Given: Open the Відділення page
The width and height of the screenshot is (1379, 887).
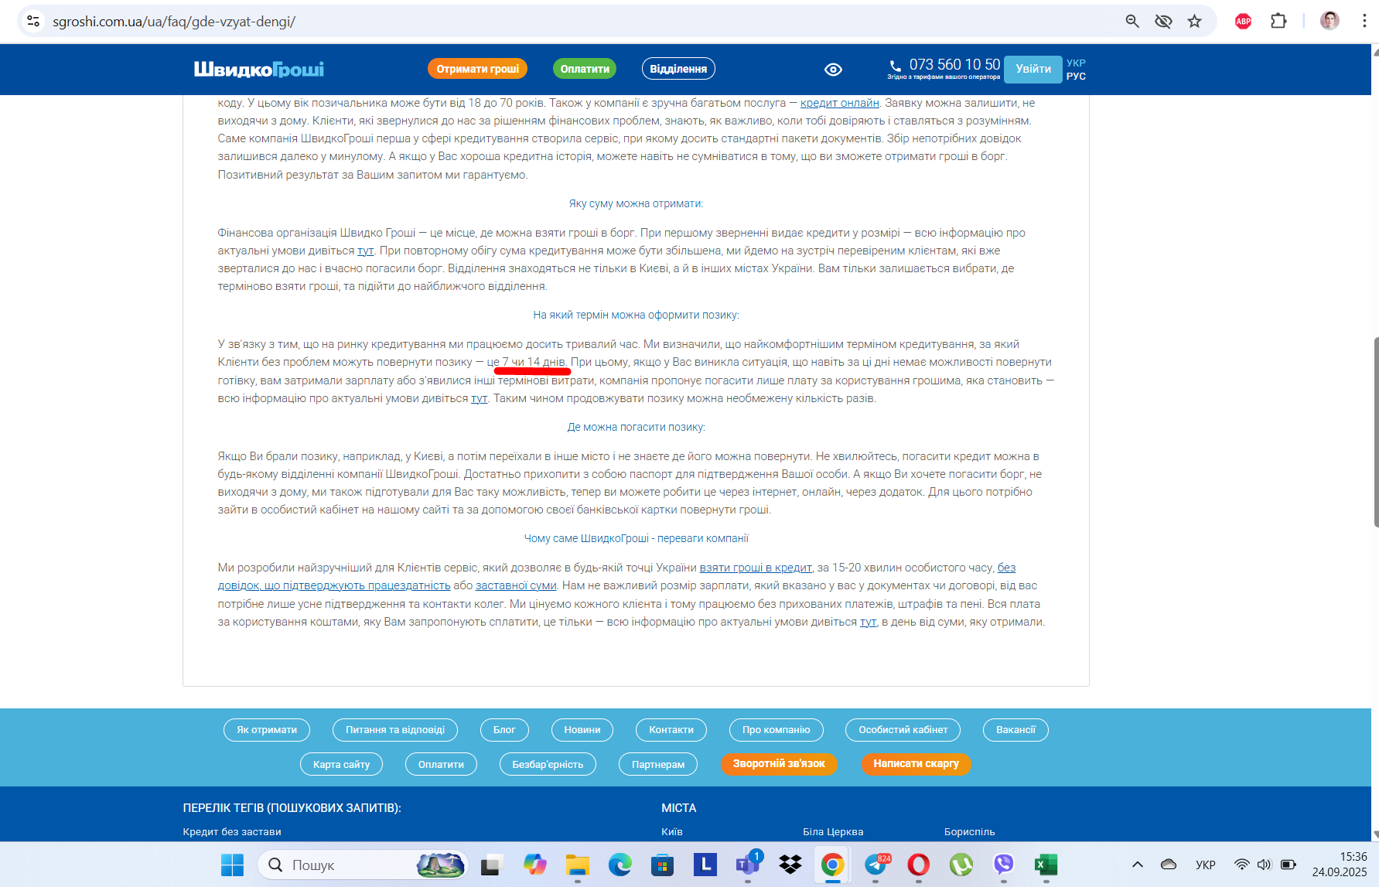Looking at the screenshot, I should [x=678, y=69].
